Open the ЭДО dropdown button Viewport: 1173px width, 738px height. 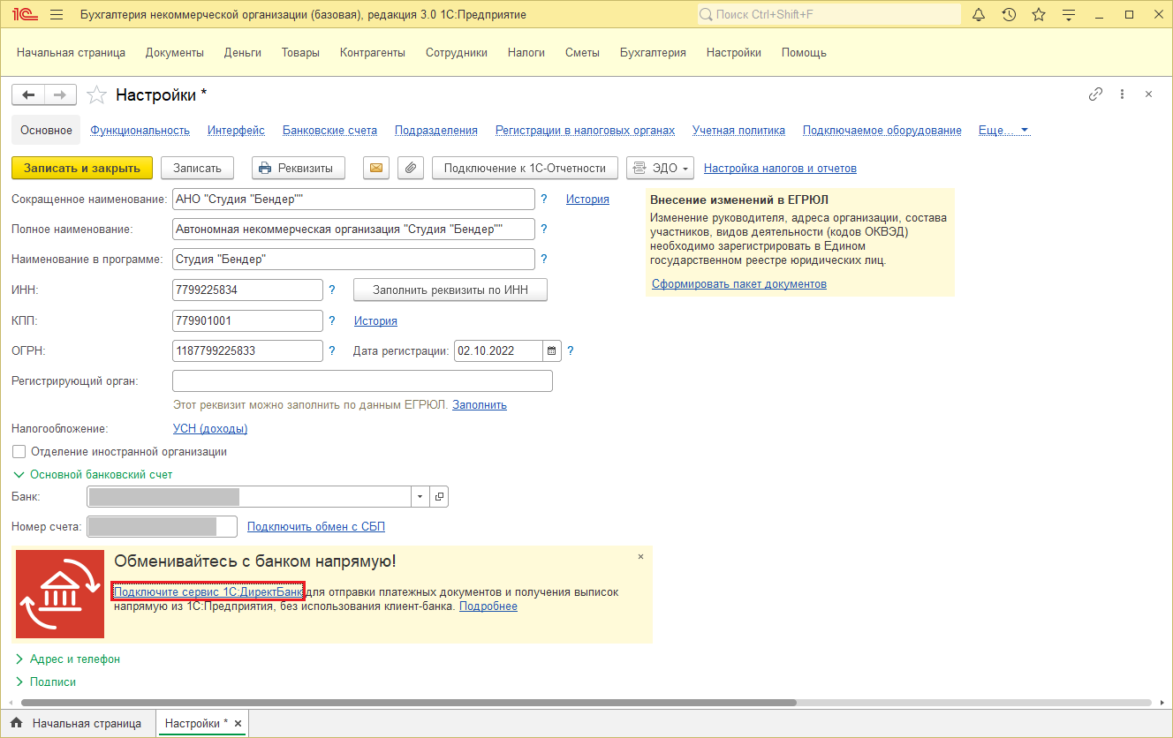660,168
